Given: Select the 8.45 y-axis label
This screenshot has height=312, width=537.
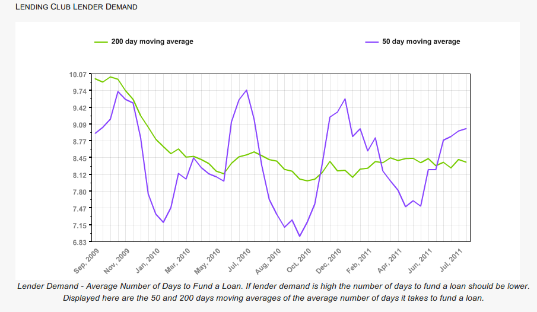Looking at the screenshot, I should click(x=80, y=158).
